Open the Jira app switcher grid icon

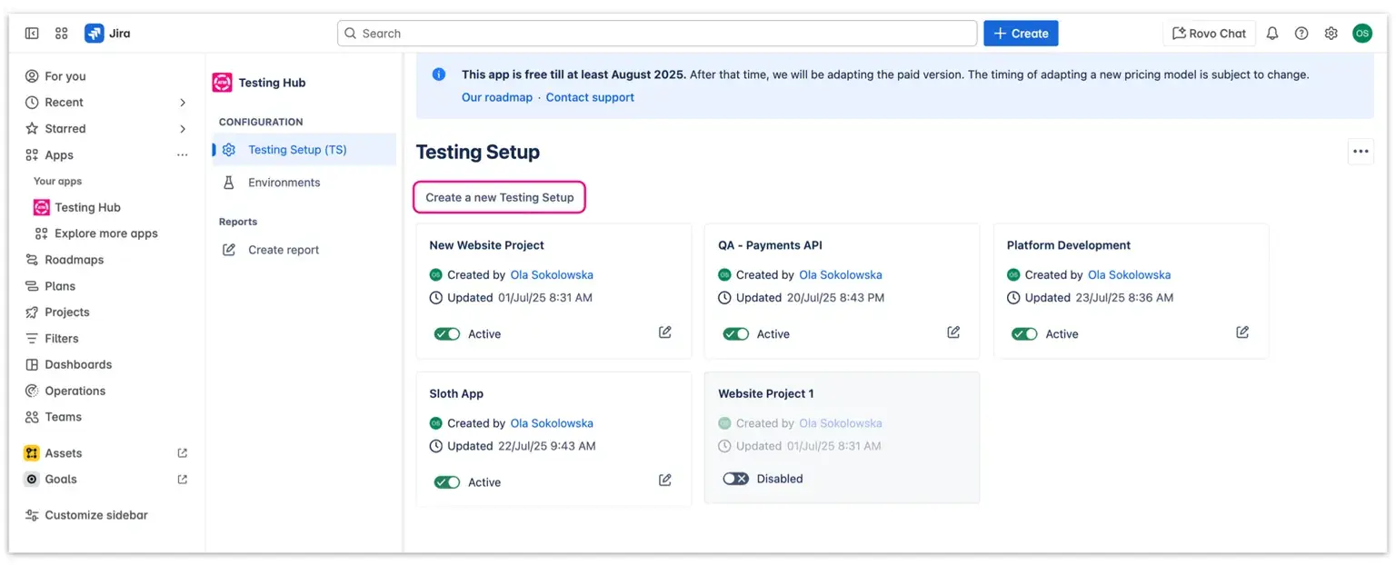(61, 33)
